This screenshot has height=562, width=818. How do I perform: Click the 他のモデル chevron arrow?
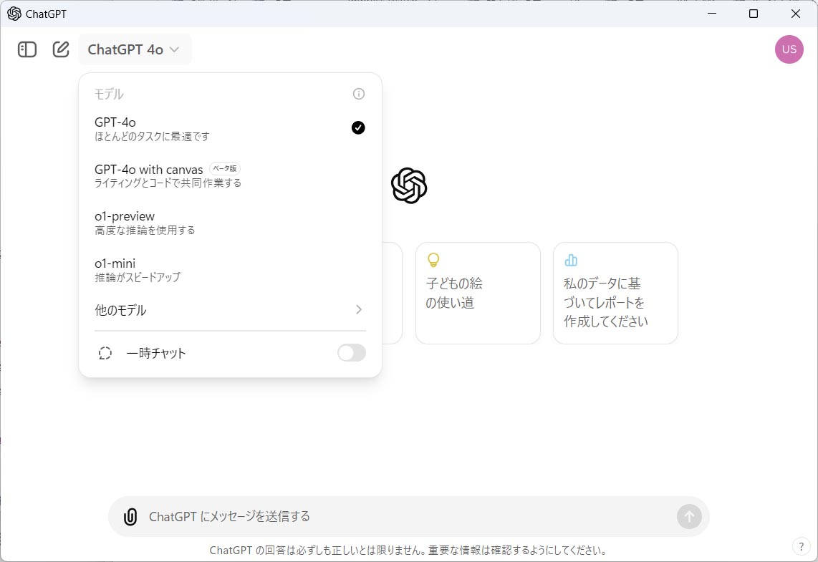click(x=358, y=310)
